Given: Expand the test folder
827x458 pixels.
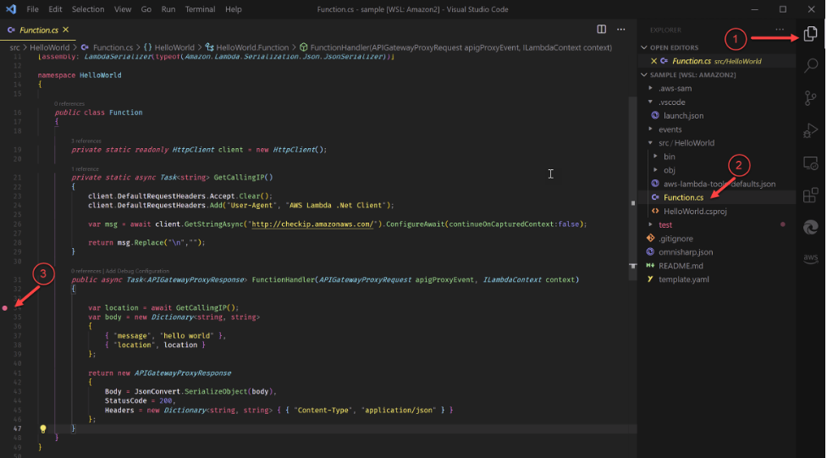Looking at the screenshot, I should click(x=665, y=224).
